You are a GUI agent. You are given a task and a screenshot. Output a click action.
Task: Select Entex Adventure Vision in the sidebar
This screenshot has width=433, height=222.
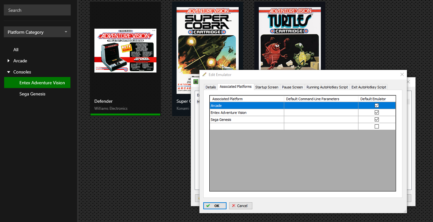[x=37, y=83]
